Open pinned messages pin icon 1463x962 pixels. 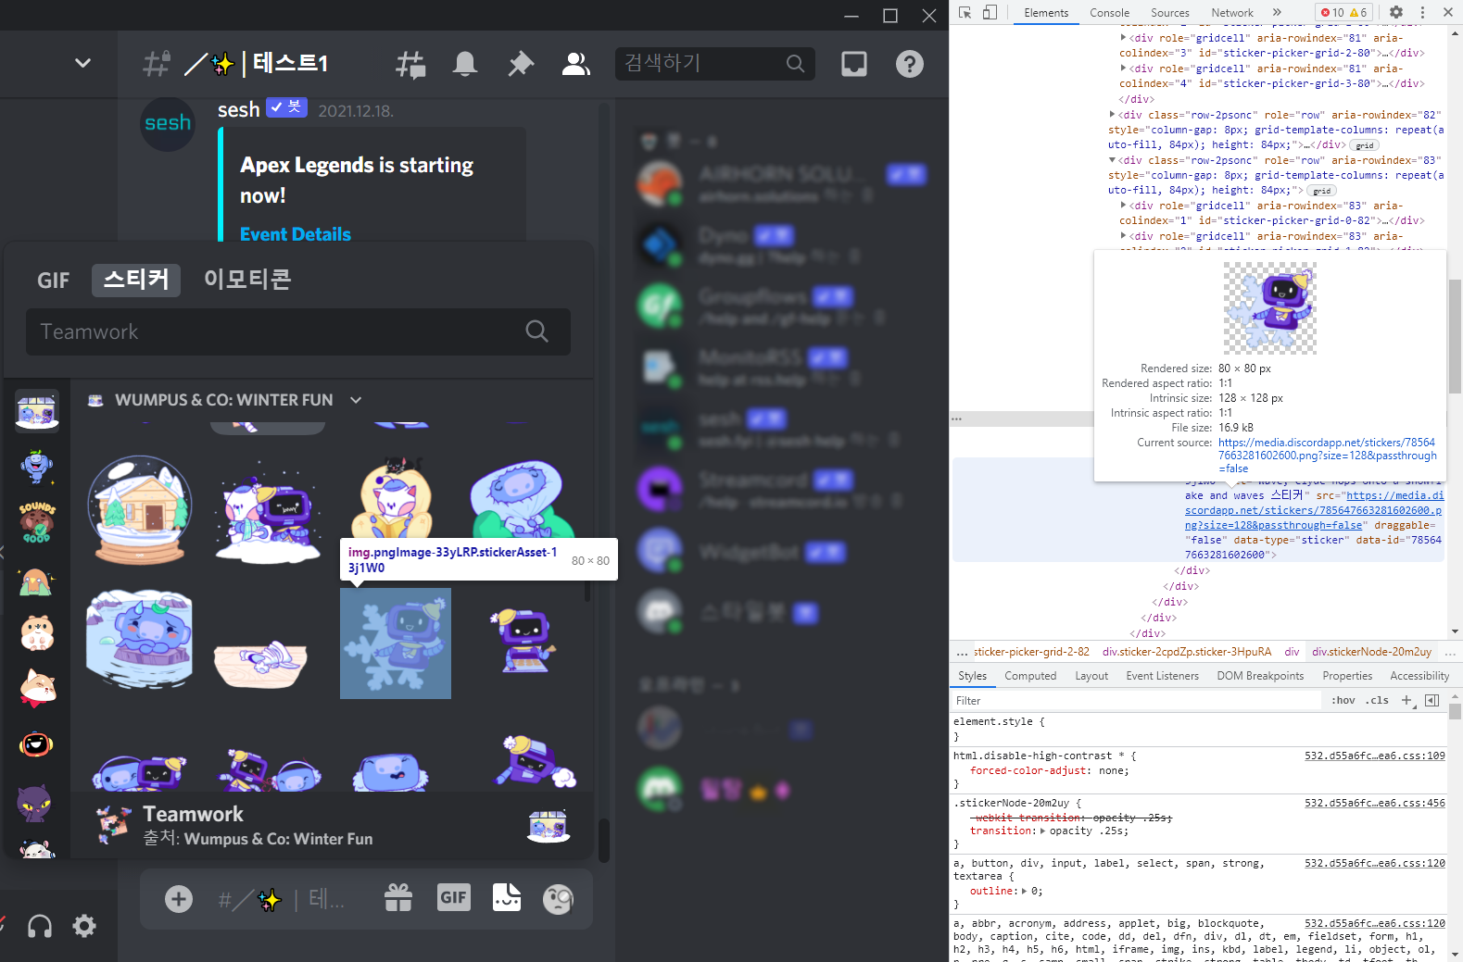click(x=521, y=64)
